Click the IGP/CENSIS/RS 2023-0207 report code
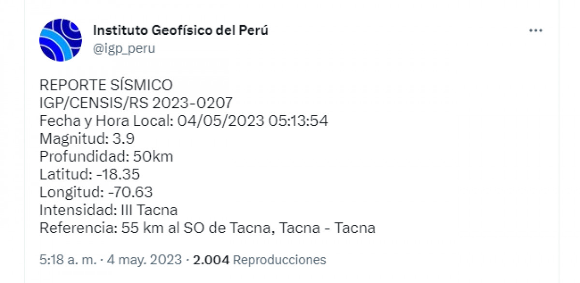580x283 pixels. (x=136, y=103)
